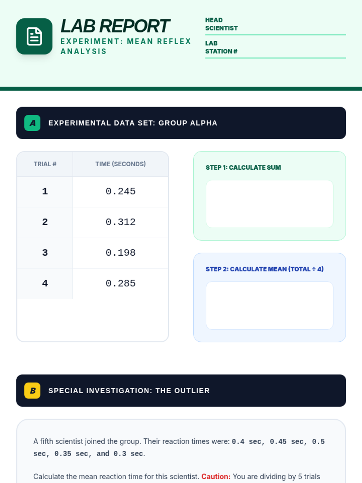This screenshot has height=483, width=362.
Task: Click the green lab report document icon
Action: tap(34, 37)
